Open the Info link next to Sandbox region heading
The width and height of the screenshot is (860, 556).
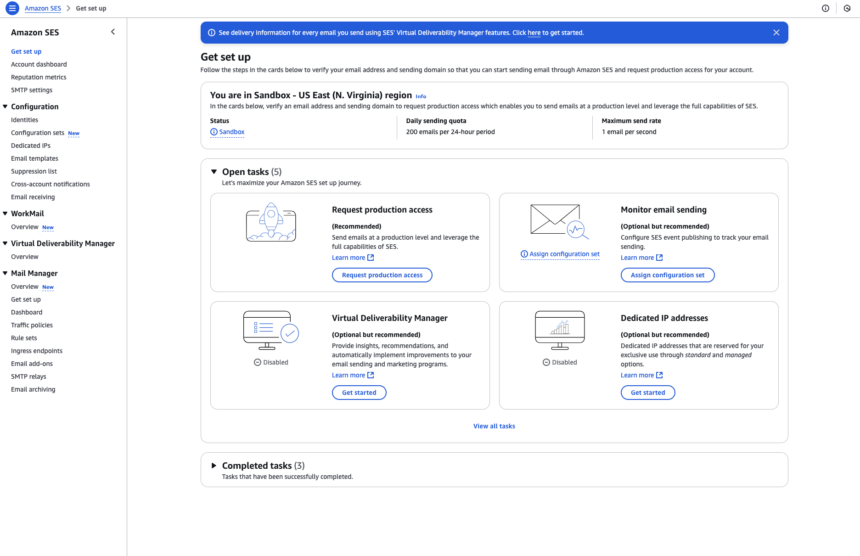click(421, 96)
